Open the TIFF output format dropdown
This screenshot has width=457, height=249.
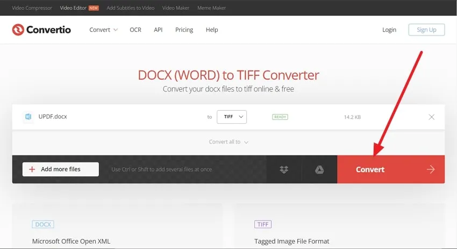coord(232,117)
